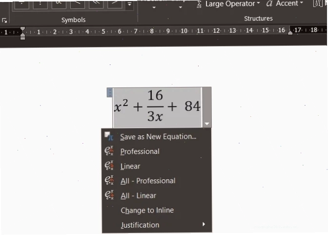Click the left indent square marker on ruler
Viewport: 328px width, 235px height.
click(x=22, y=38)
